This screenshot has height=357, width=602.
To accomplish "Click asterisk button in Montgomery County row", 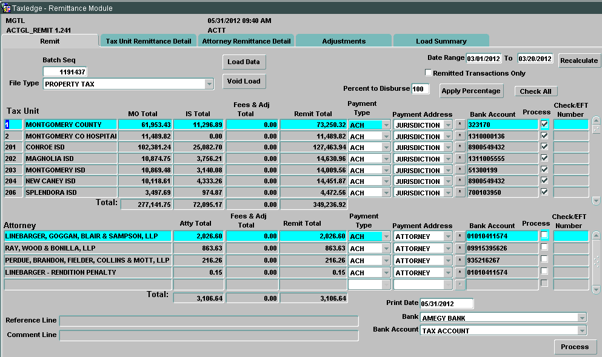I will point(460,125).
